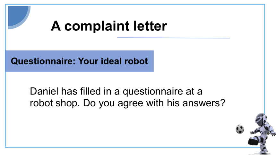Click the robot figure kicking a ball

tap(262, 134)
